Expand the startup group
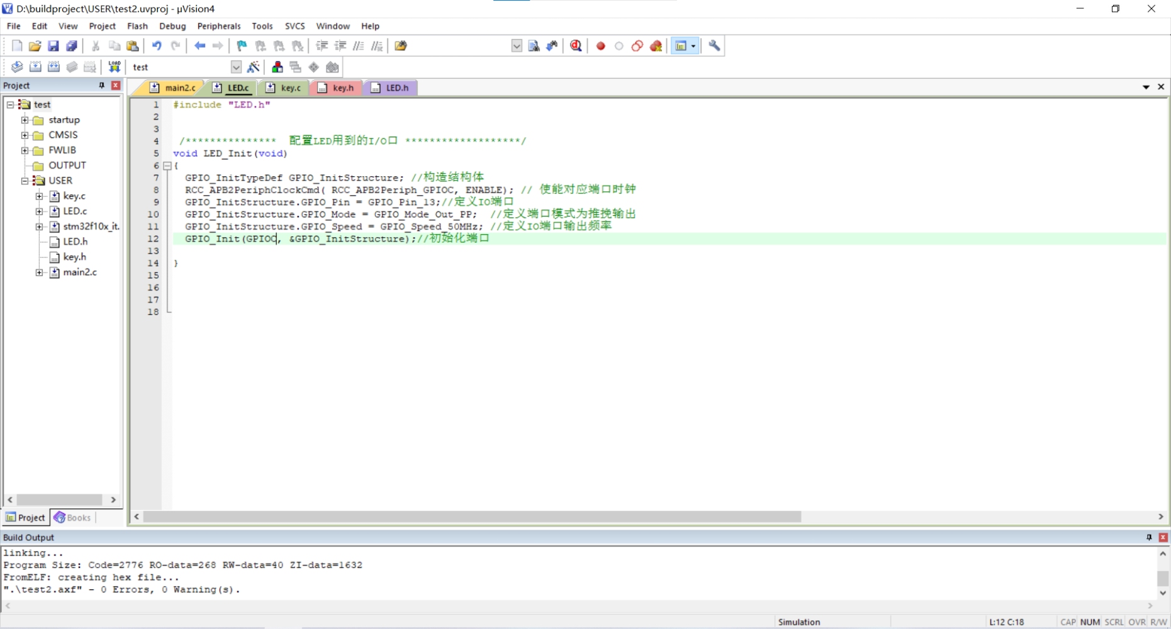The image size is (1171, 629). coord(25,120)
